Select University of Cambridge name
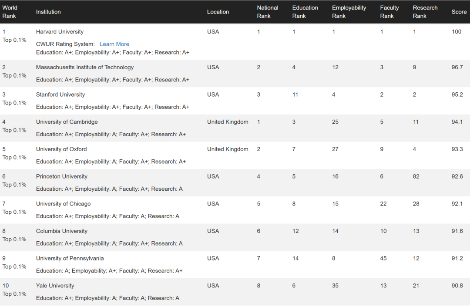This screenshot has height=307, width=470. [x=67, y=122]
